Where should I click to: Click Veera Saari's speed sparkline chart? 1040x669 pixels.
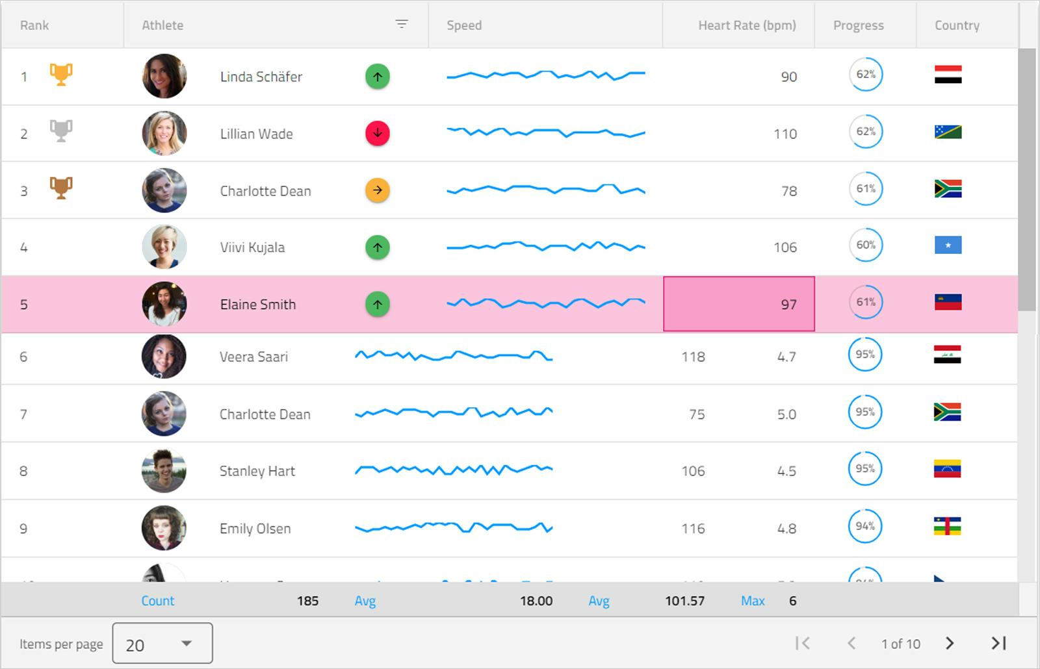tap(453, 356)
